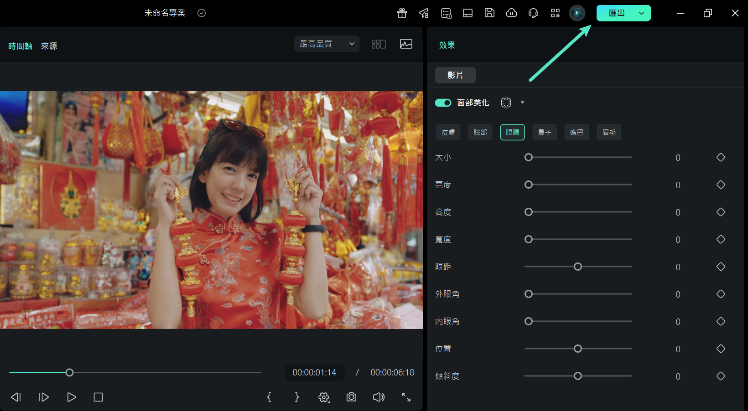The height and width of the screenshot is (411, 748).
Task: Click the 眼距 slider handle
Action: click(x=578, y=267)
